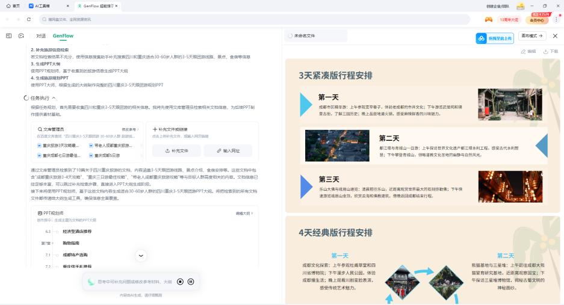Click the 编辑 pencil button
This screenshot has width=564, height=305.
[x=528, y=51]
